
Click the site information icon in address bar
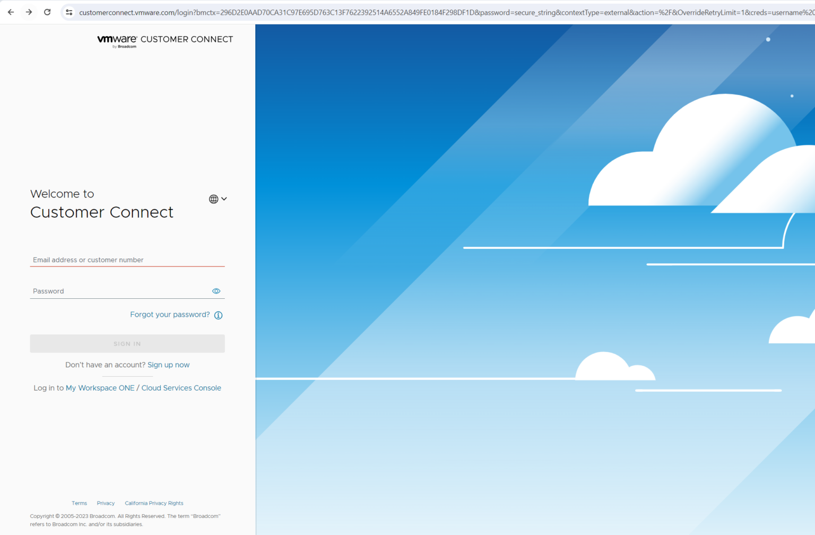(x=69, y=12)
